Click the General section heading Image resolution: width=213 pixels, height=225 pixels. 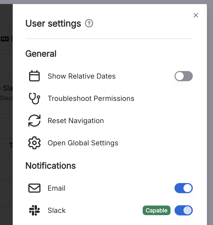[x=41, y=54]
